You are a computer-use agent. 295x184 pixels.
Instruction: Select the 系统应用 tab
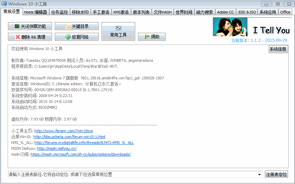pyautogui.click(x=268, y=12)
